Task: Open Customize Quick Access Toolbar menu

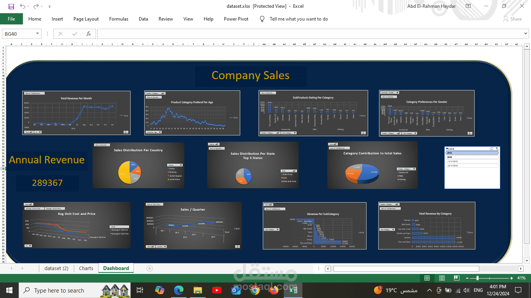Action: (x=49, y=7)
